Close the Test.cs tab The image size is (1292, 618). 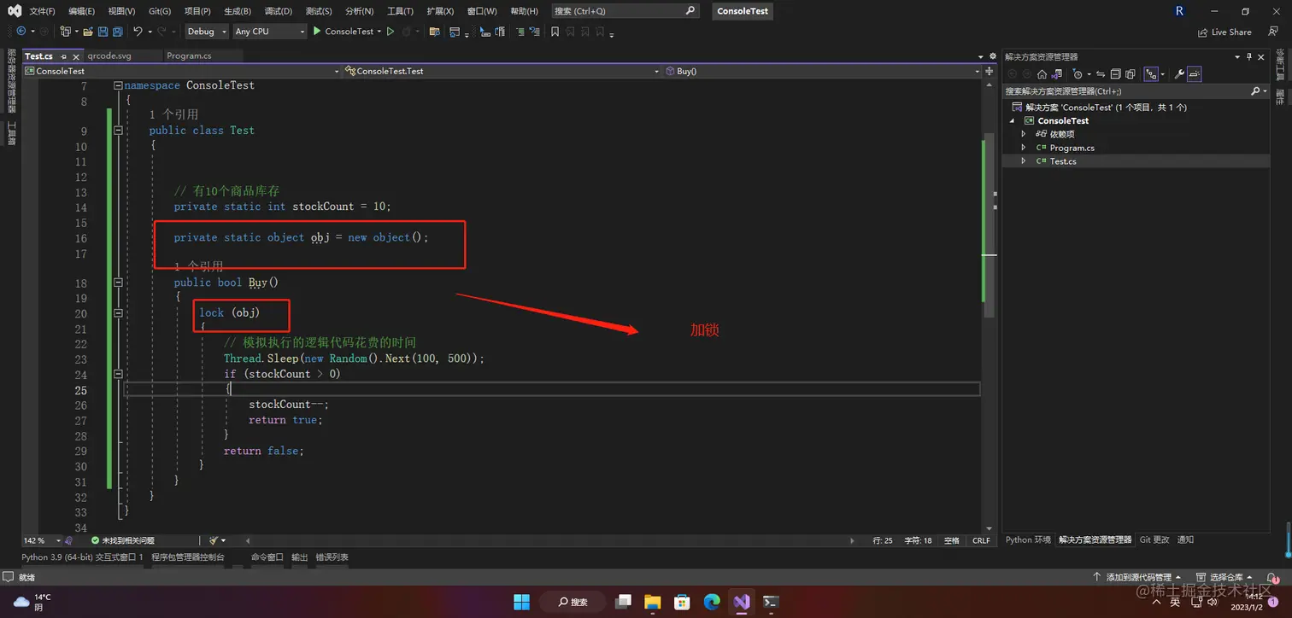tap(75, 56)
